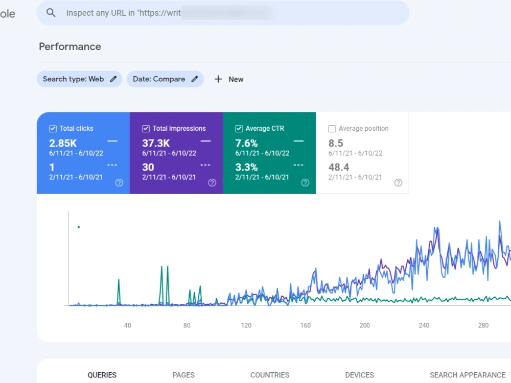Image resolution: width=511 pixels, height=383 pixels.
Task: Switch to the Devices tab
Action: point(359,375)
